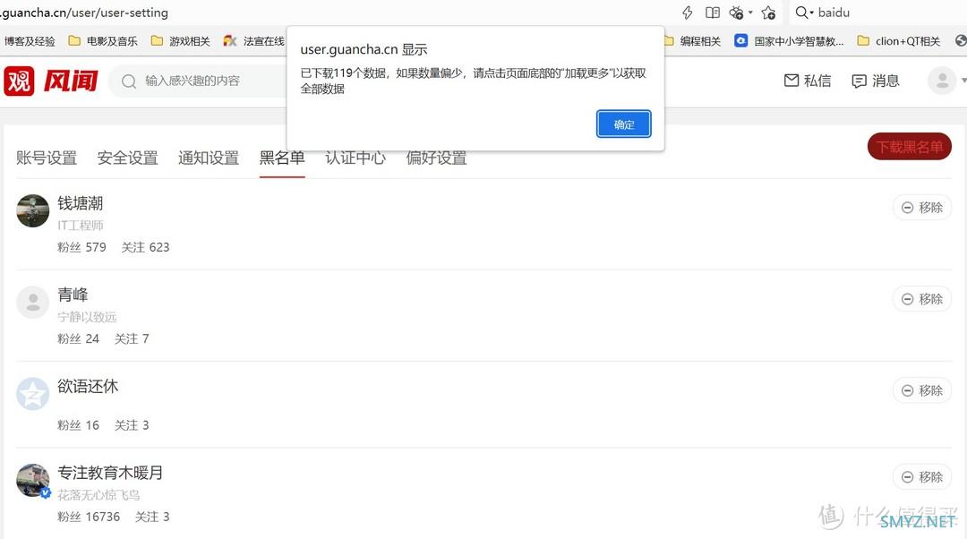Remove 钱塘潮 from the blacklist
The width and height of the screenshot is (967, 539).
point(921,208)
